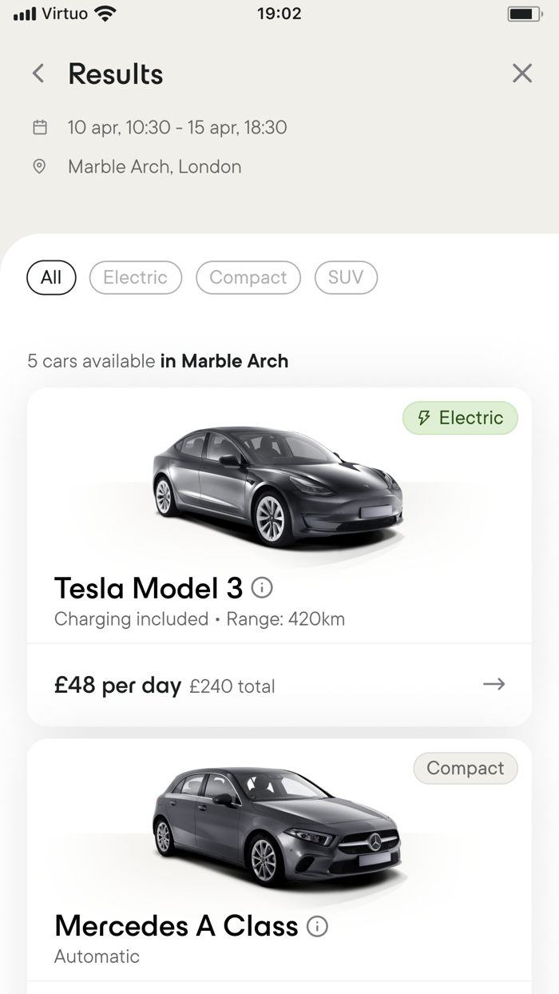Click the £48 per day price link
The image size is (559, 994).
point(117,685)
